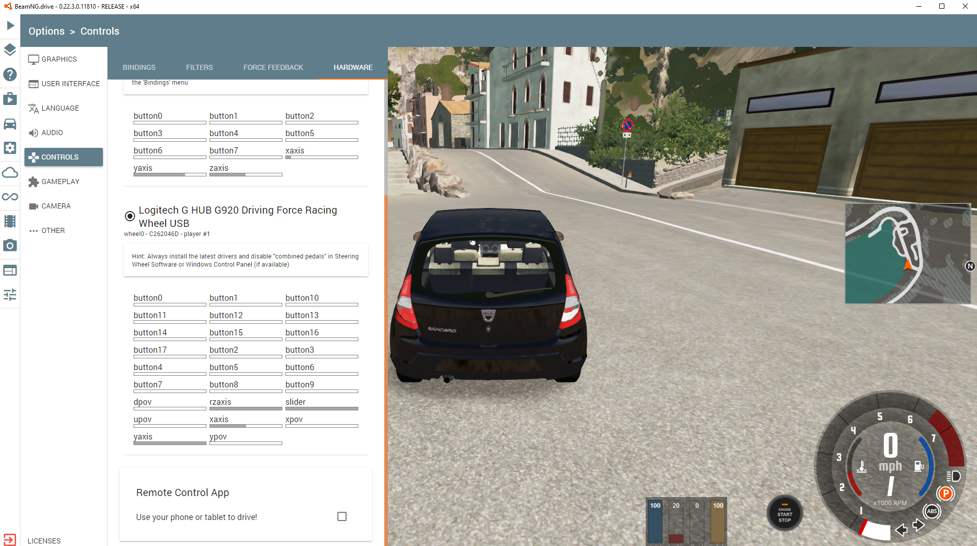This screenshot has height=546, width=977.
Task: Switch to the Force Feedback tab
Action: [273, 67]
